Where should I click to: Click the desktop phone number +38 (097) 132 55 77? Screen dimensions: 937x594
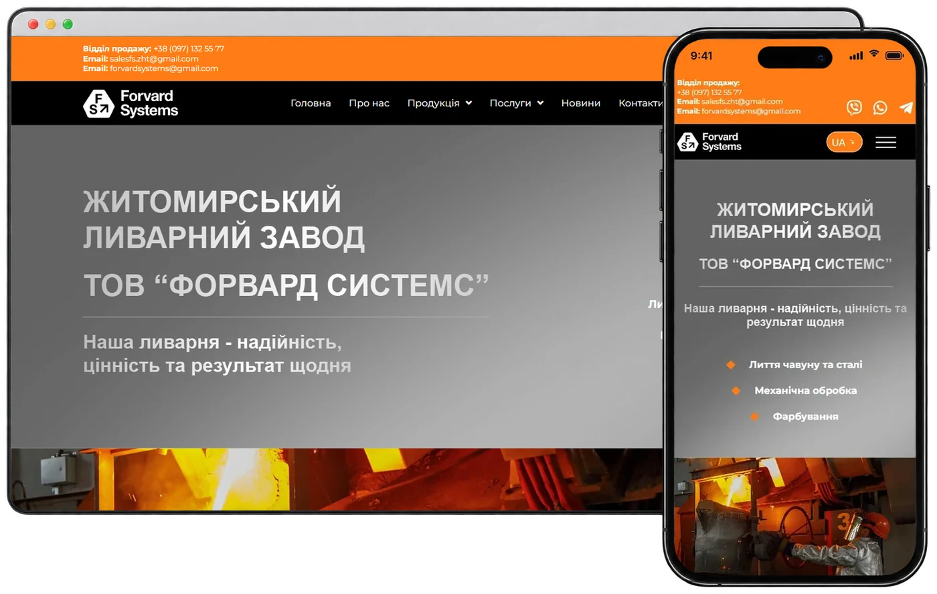(189, 49)
